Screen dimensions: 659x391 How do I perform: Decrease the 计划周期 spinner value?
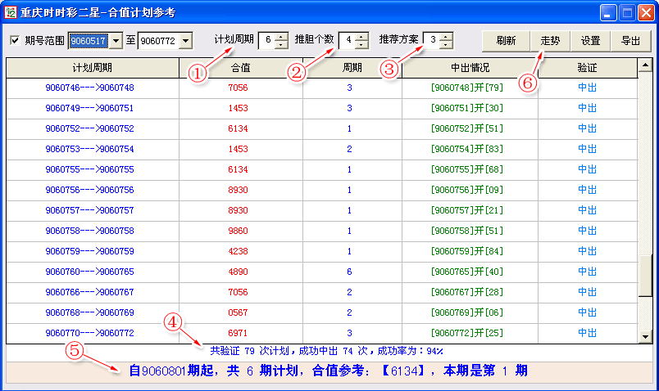pos(282,45)
